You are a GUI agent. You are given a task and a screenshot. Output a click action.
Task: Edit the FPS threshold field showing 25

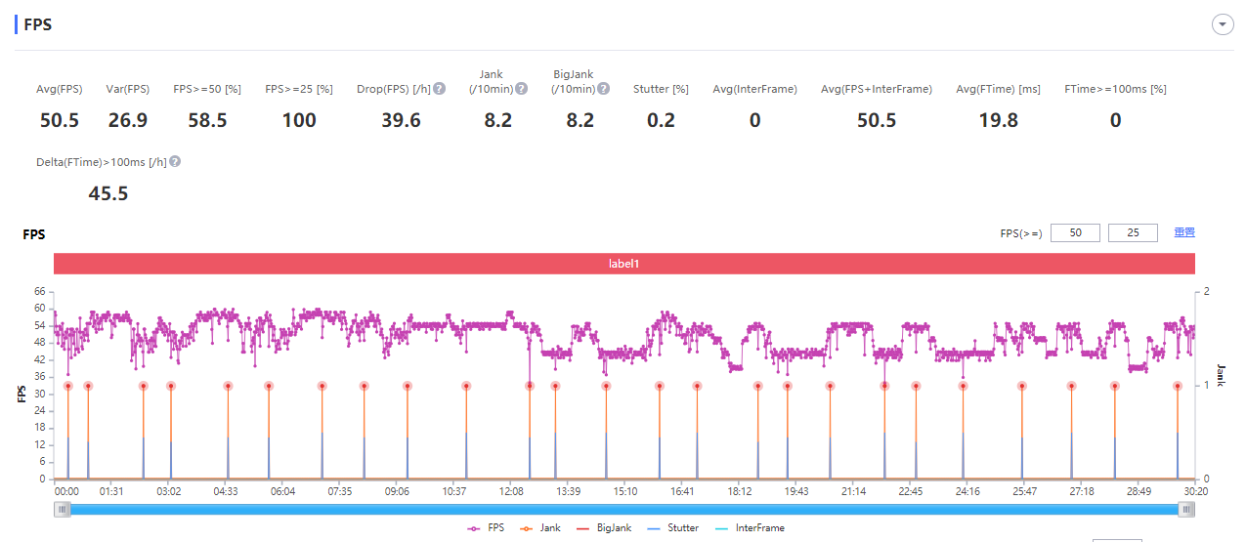point(1133,232)
